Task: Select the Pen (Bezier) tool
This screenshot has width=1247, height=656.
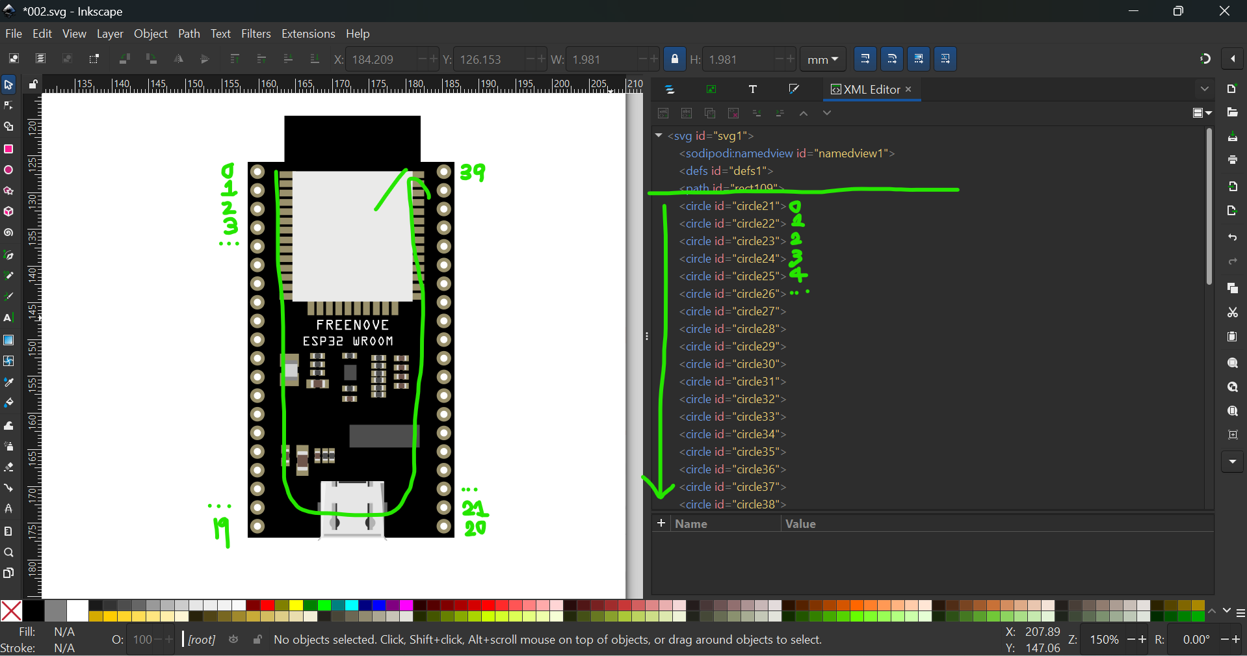Action: (x=8, y=256)
